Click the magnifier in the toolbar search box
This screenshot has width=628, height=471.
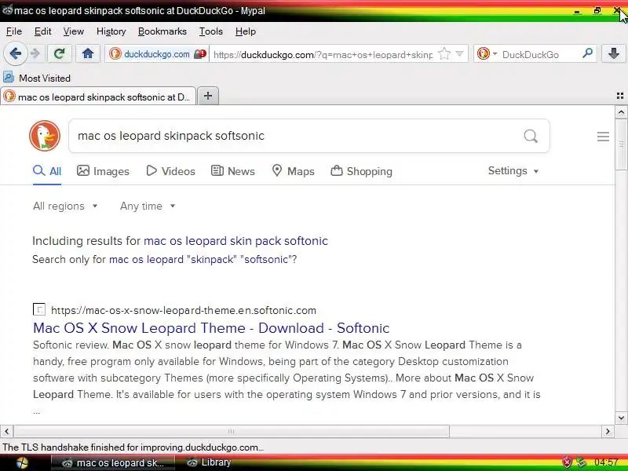tap(587, 53)
